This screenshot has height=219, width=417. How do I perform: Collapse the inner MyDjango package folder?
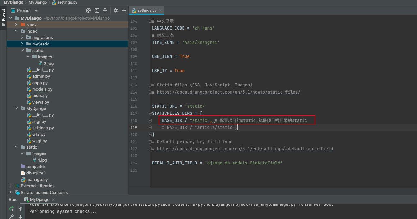tap(16, 108)
